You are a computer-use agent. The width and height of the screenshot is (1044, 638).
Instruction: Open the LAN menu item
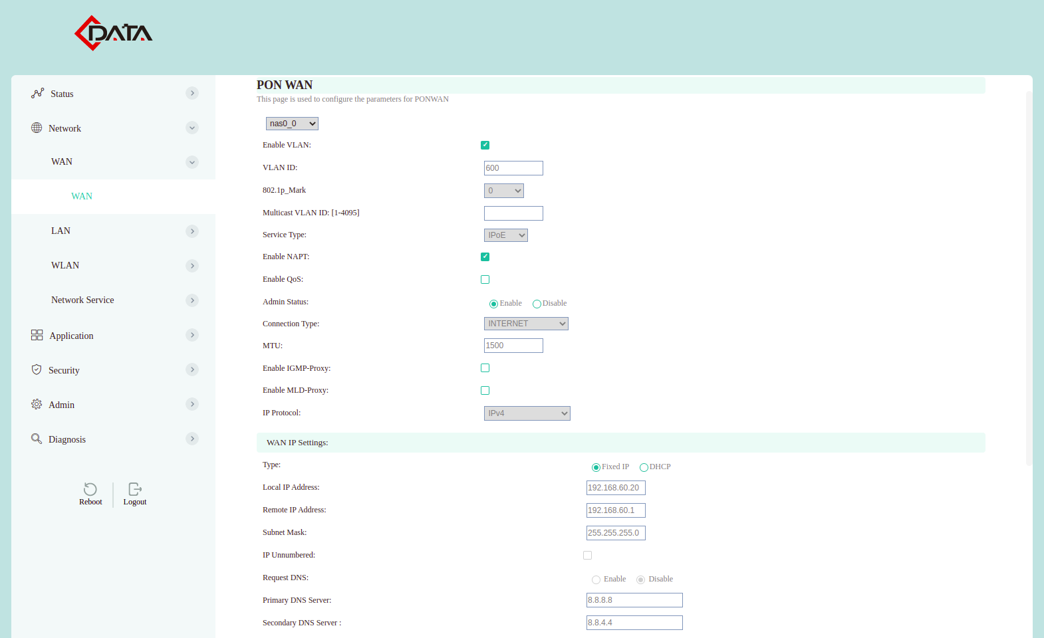point(61,231)
